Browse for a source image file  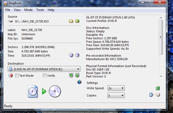tap(71, 21)
